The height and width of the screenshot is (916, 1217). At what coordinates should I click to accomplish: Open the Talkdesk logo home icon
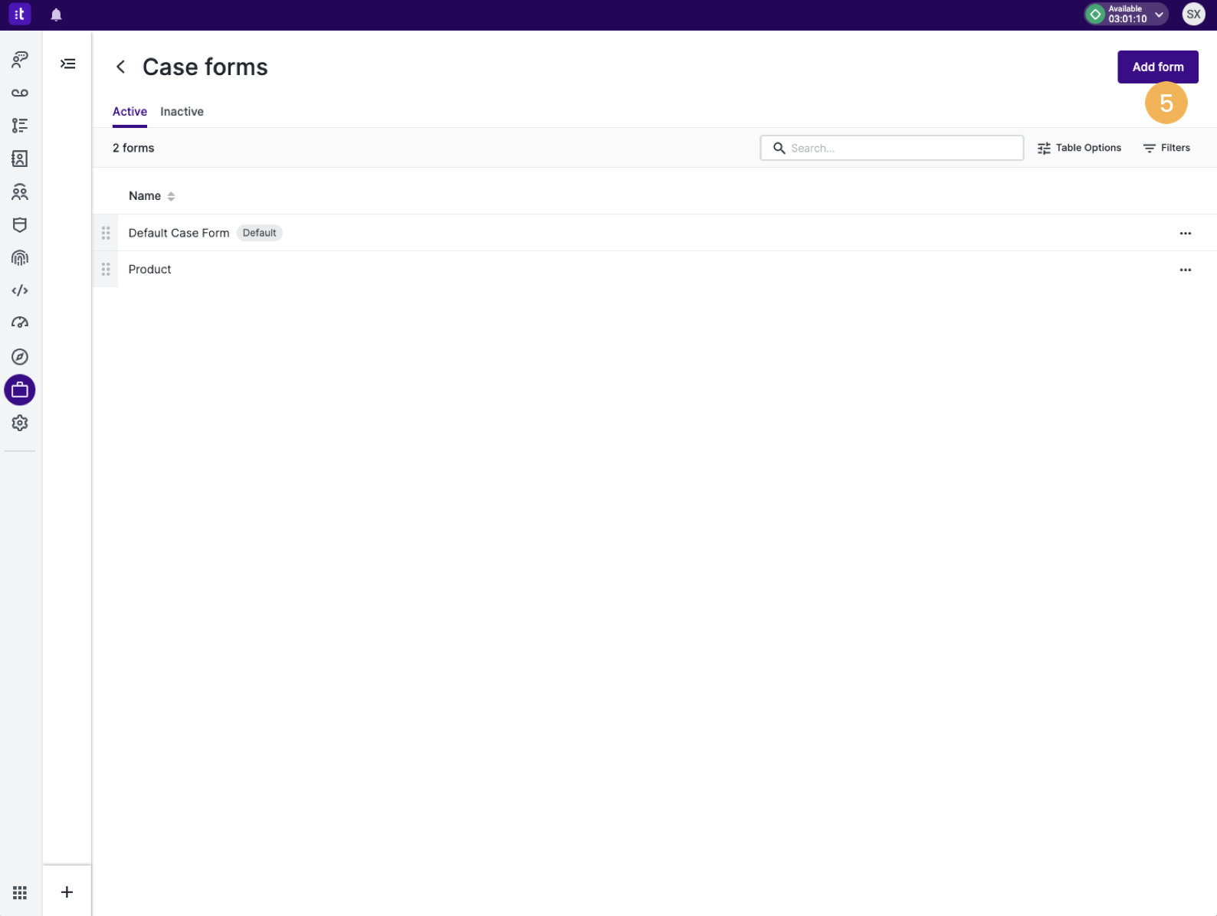19,14
